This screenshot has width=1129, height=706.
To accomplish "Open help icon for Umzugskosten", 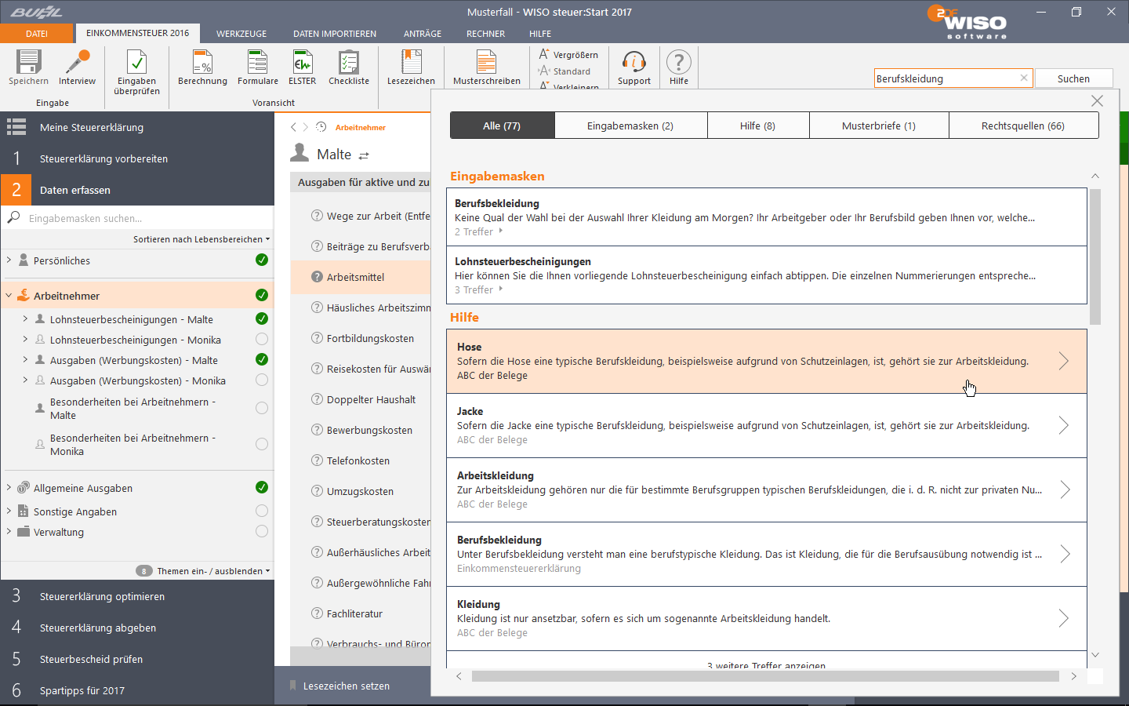I will coord(317,491).
